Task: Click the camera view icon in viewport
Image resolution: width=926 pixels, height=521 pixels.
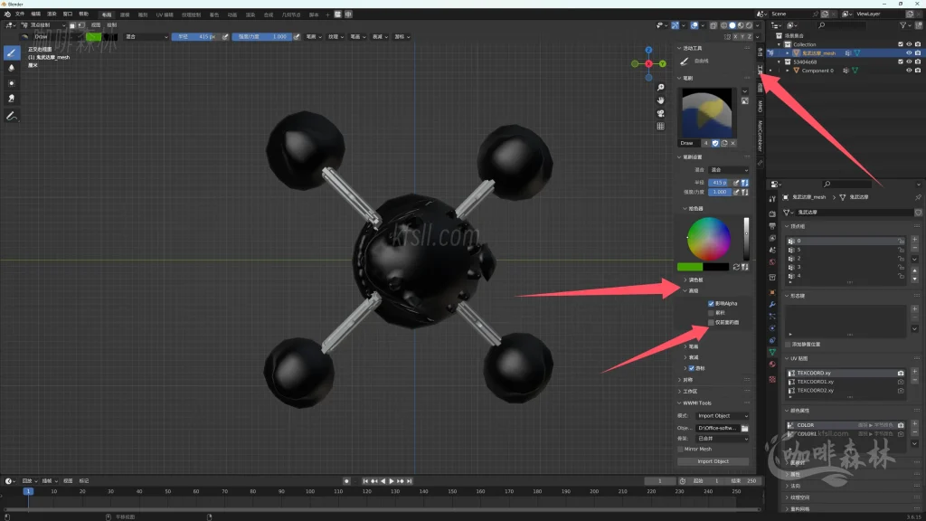Action: (661, 113)
